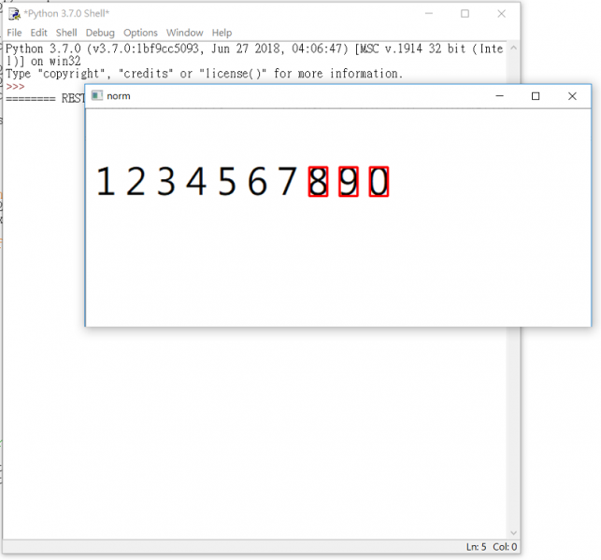Click the digit 3 in norm image
Image resolution: width=601 pixels, height=560 pixels.
(166, 181)
